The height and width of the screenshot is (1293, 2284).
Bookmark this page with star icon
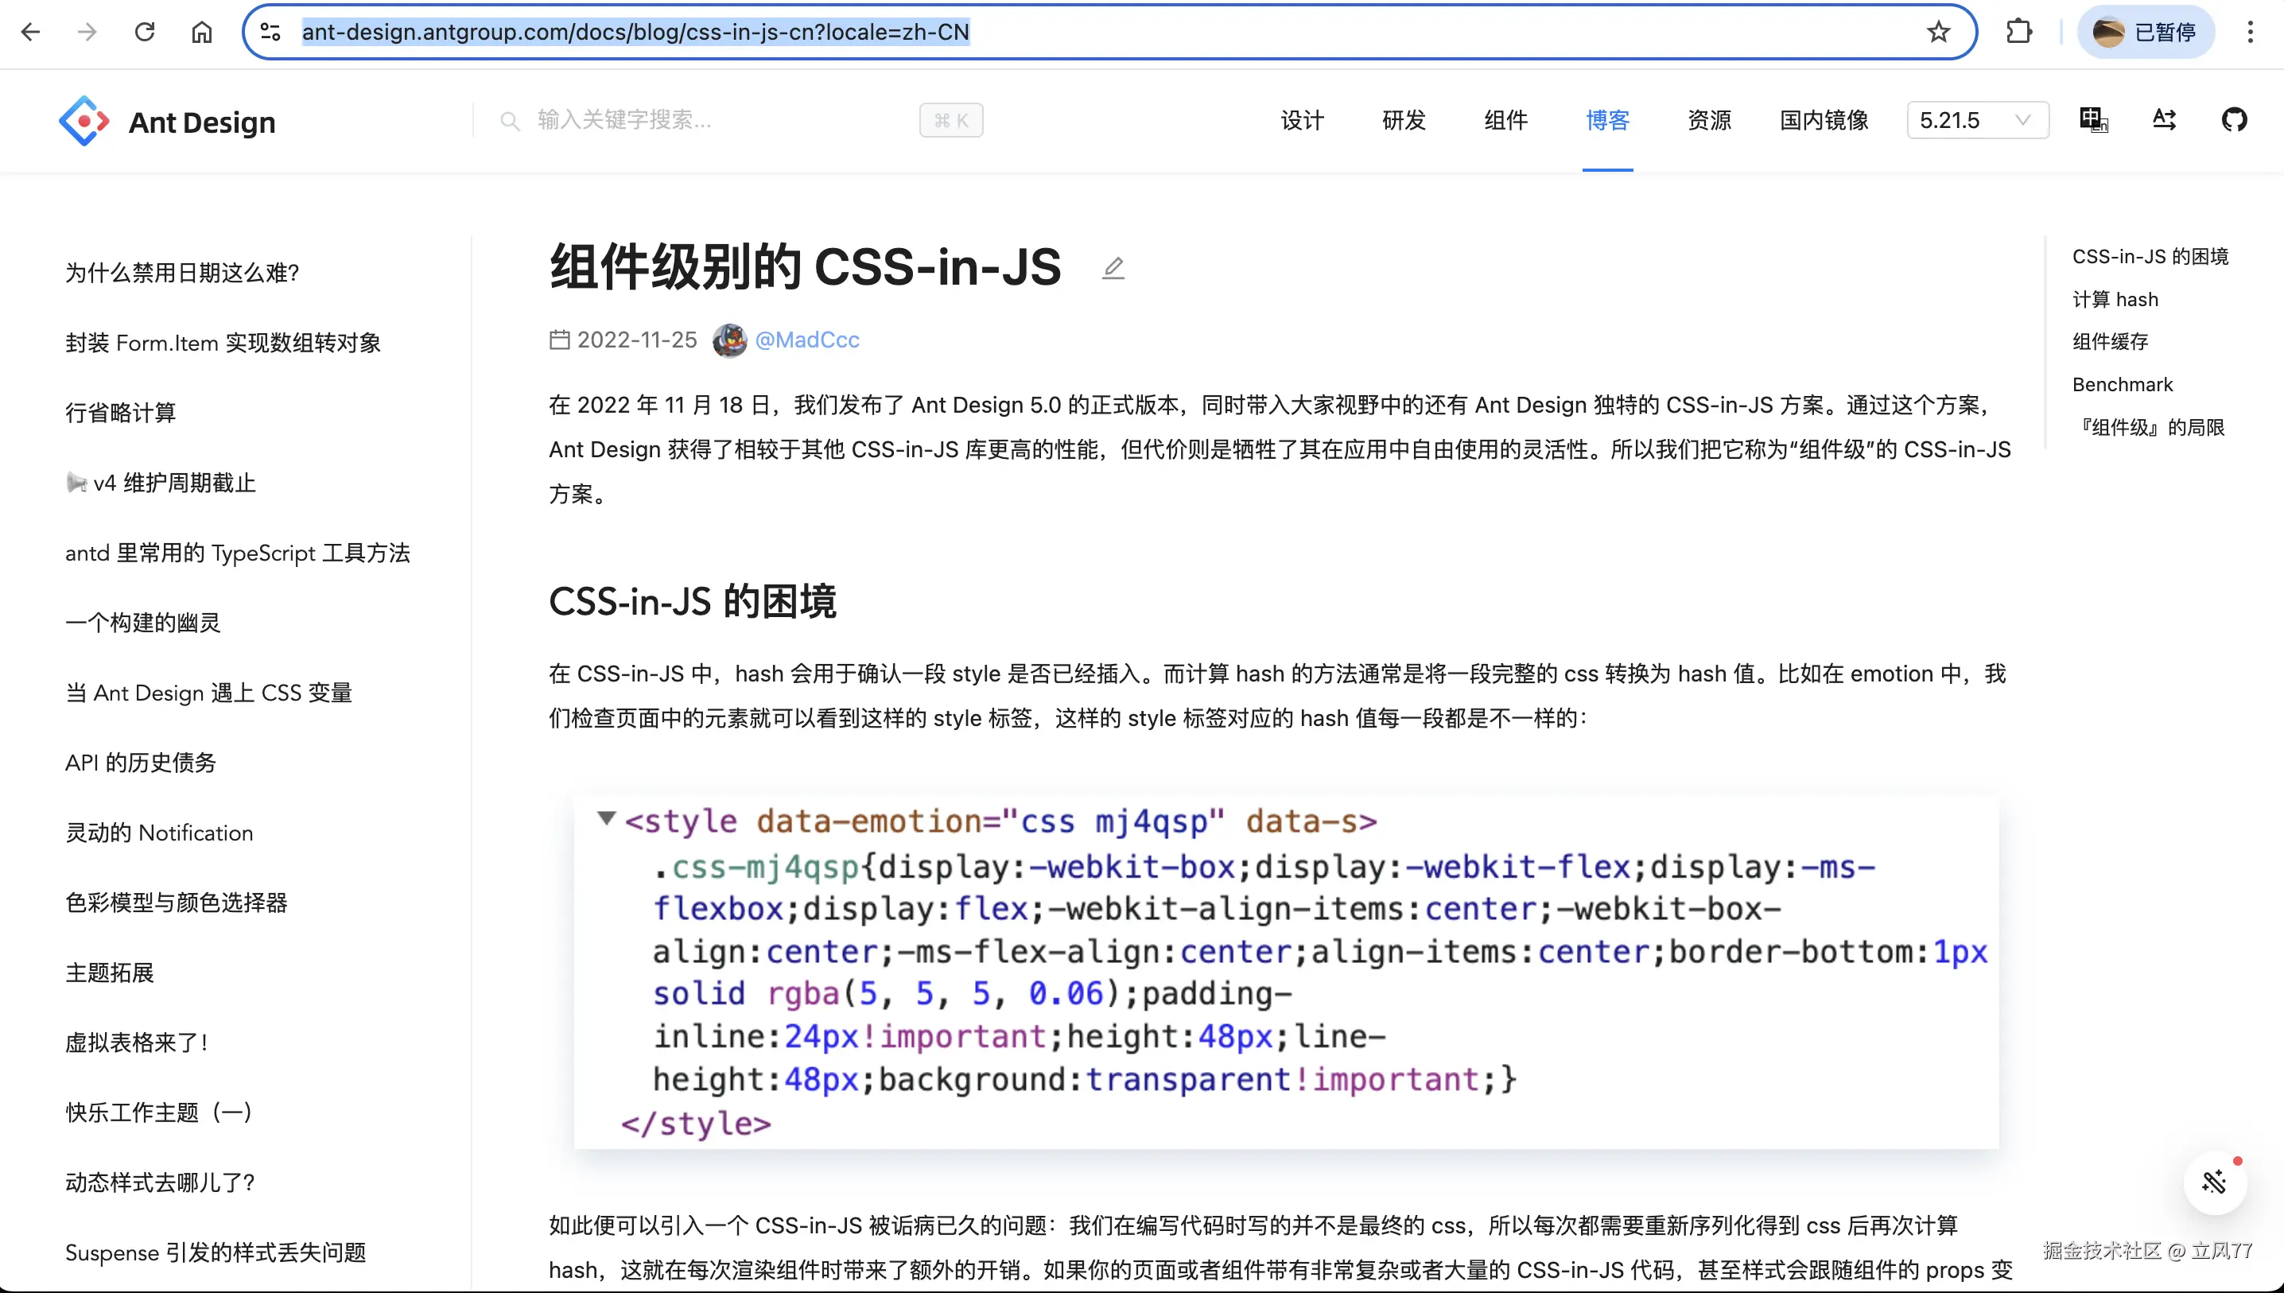pyautogui.click(x=1938, y=33)
